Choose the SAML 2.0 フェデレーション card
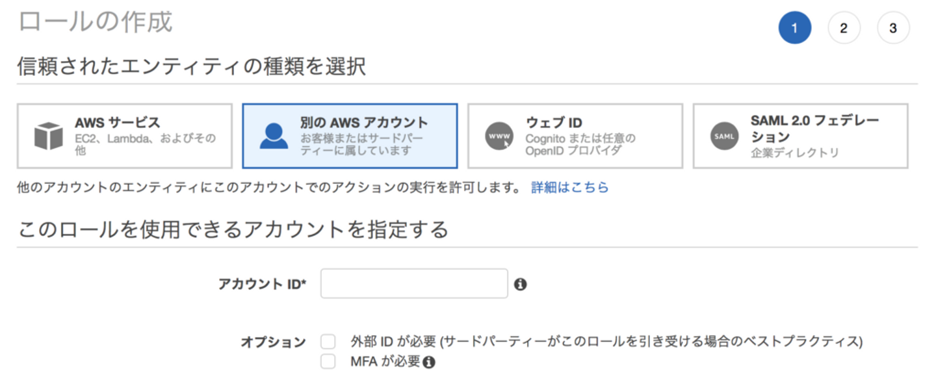Viewport: 936px width, 384px height. coord(800,136)
